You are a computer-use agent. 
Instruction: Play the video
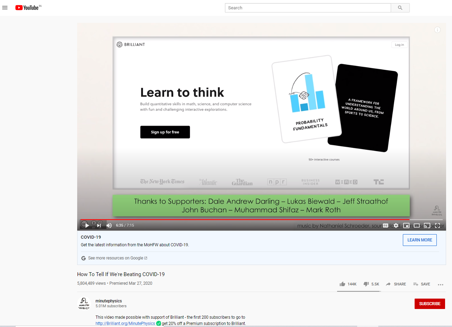coord(87,226)
